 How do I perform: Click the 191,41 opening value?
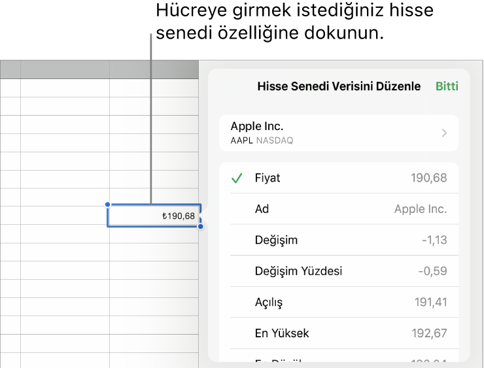(x=430, y=302)
